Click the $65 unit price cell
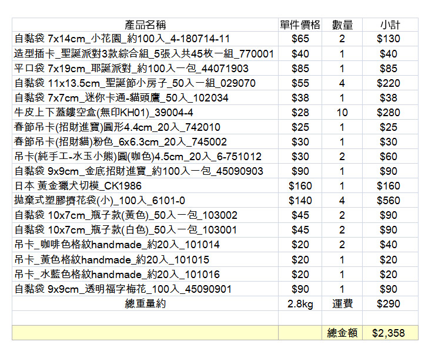This screenshot has width=435, height=352. point(300,39)
